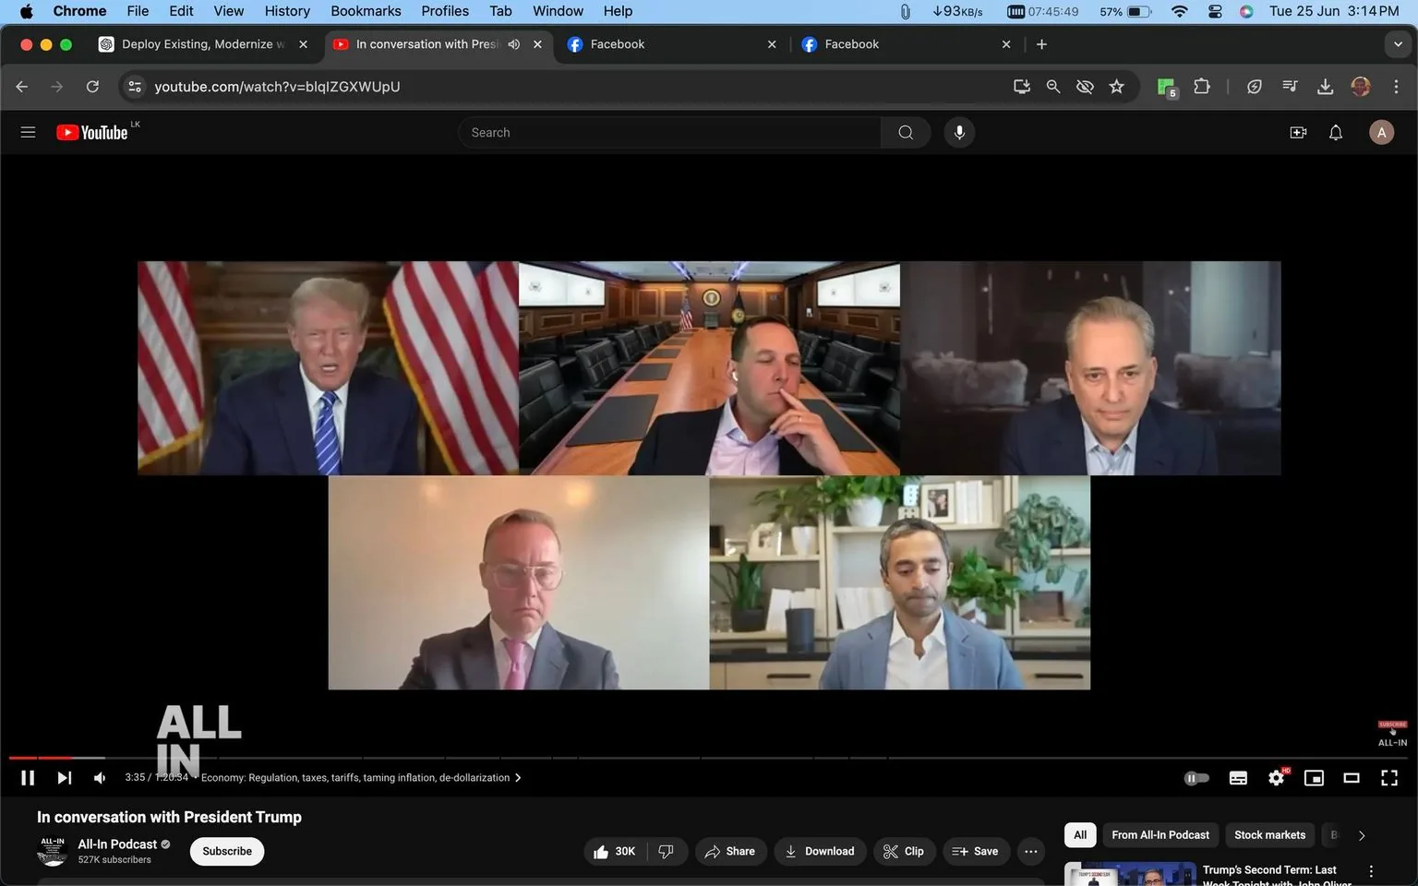Enter fullscreen mode
The width and height of the screenshot is (1418, 886).
(x=1388, y=777)
